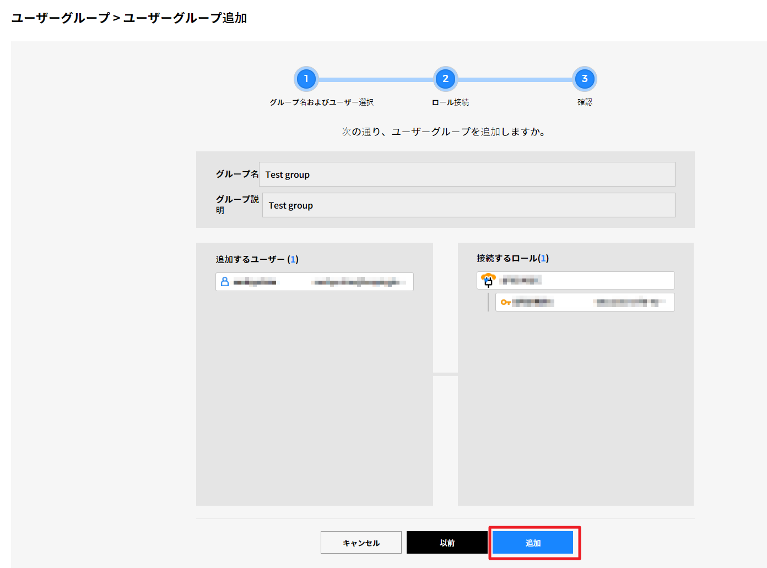Select the blurred user entry row
The image size is (767, 568).
[x=315, y=282]
